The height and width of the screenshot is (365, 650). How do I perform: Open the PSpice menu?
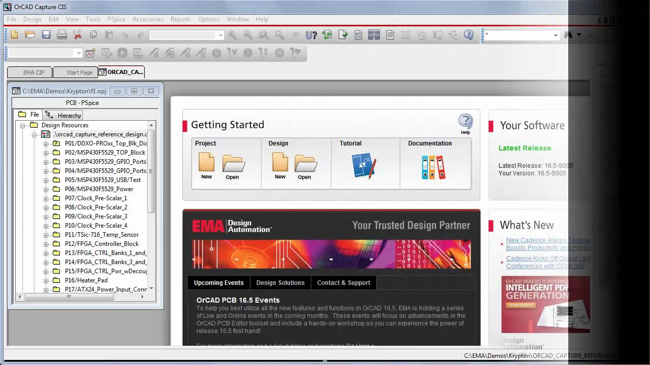click(116, 19)
